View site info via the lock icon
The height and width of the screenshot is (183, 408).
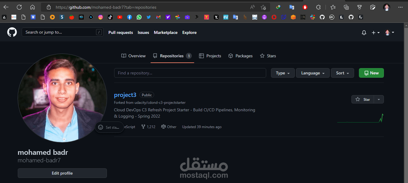[49, 7]
